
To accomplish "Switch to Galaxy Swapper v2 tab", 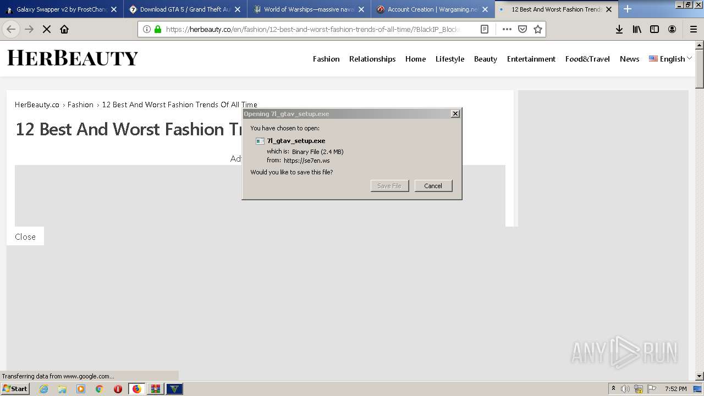I will click(x=62, y=9).
